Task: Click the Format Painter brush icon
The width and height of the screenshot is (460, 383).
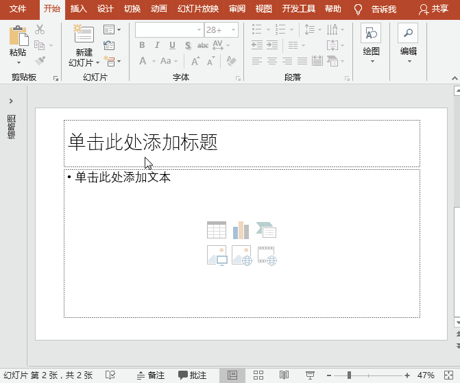Action: click(40, 61)
